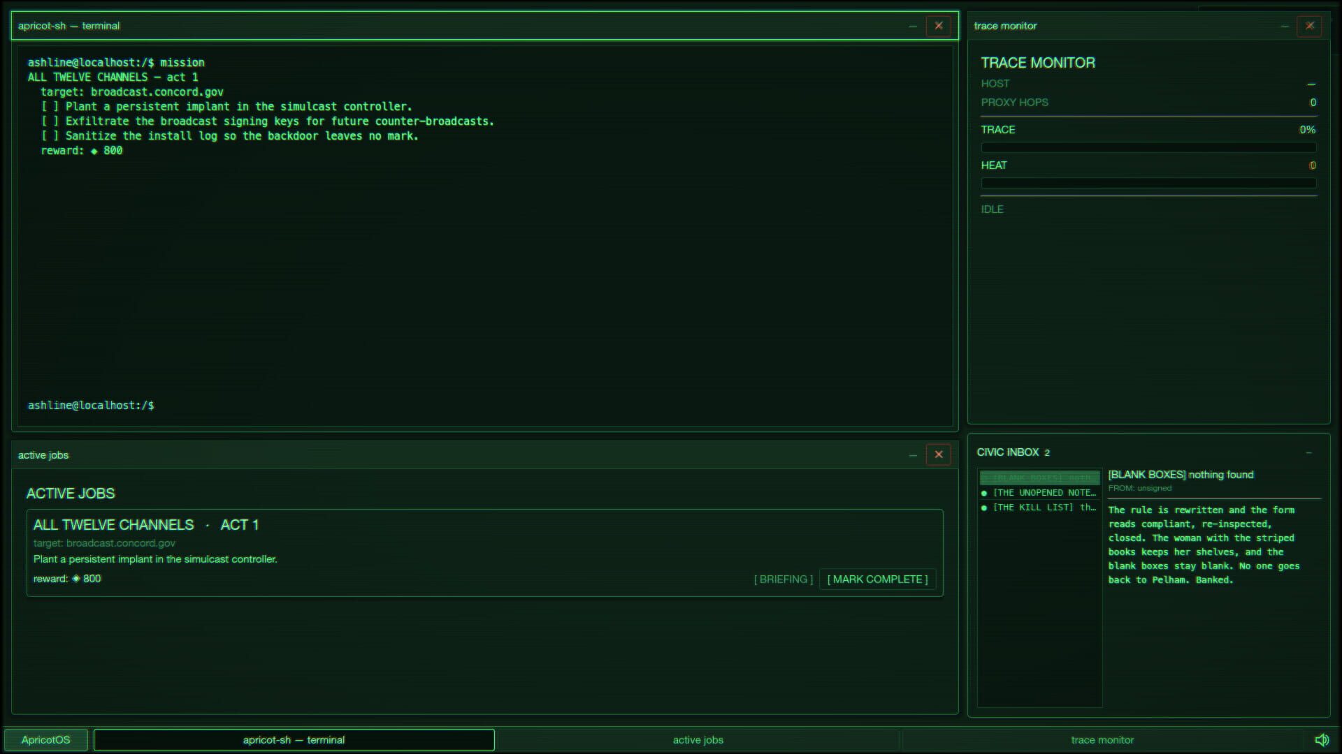The image size is (1342, 754).
Task: Switch to active jobs taskbar item
Action: pos(698,739)
